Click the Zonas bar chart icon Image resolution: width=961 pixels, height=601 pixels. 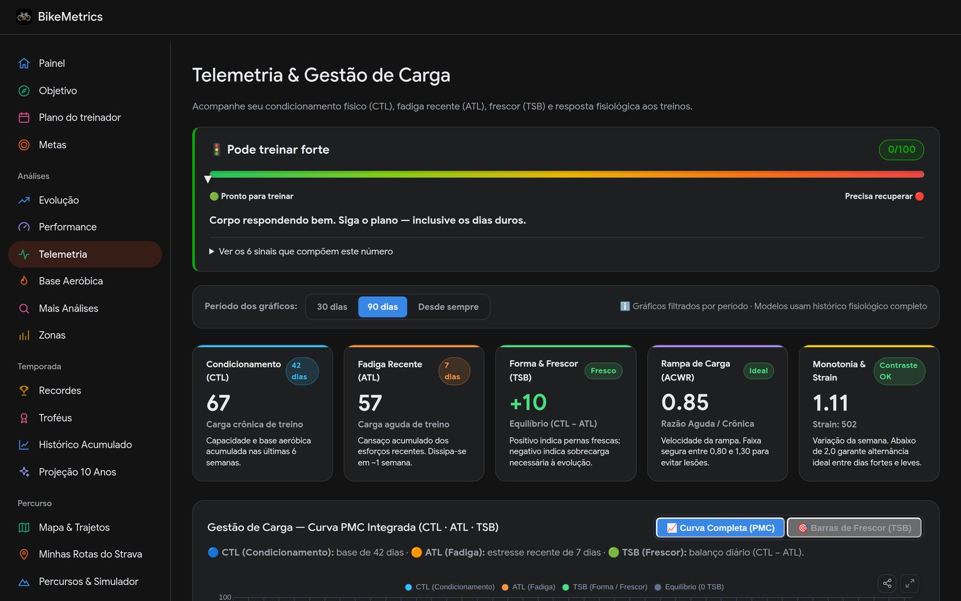[24, 335]
